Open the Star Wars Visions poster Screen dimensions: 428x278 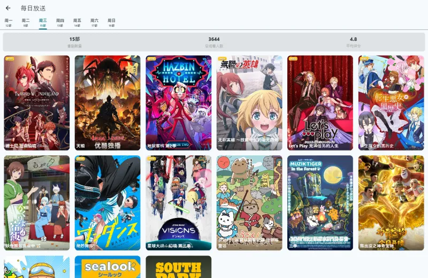coord(179,203)
